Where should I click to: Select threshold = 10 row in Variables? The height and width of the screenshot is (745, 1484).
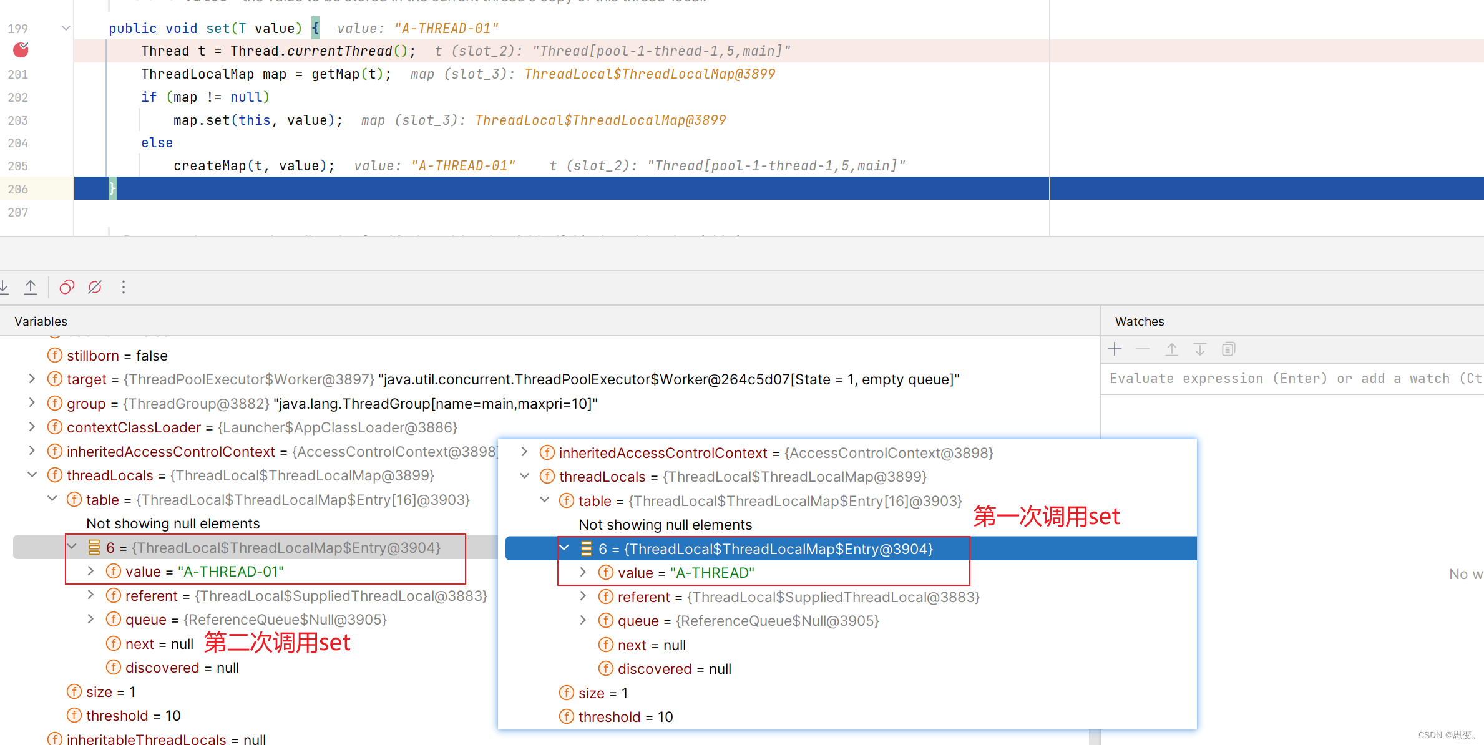[124, 716]
